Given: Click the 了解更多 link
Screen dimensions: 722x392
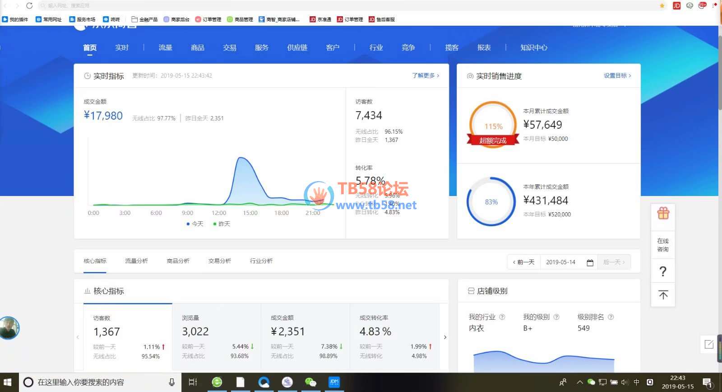Looking at the screenshot, I should pos(425,75).
